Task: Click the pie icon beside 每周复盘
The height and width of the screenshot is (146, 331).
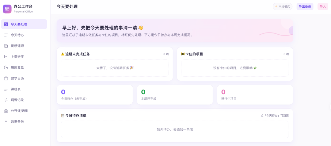Action: pyautogui.click(x=6, y=67)
